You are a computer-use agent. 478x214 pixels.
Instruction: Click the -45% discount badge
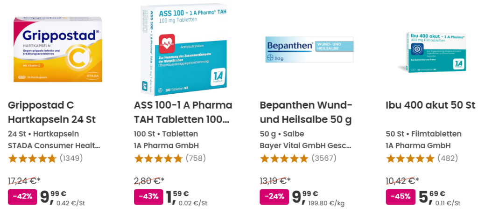click(401, 196)
